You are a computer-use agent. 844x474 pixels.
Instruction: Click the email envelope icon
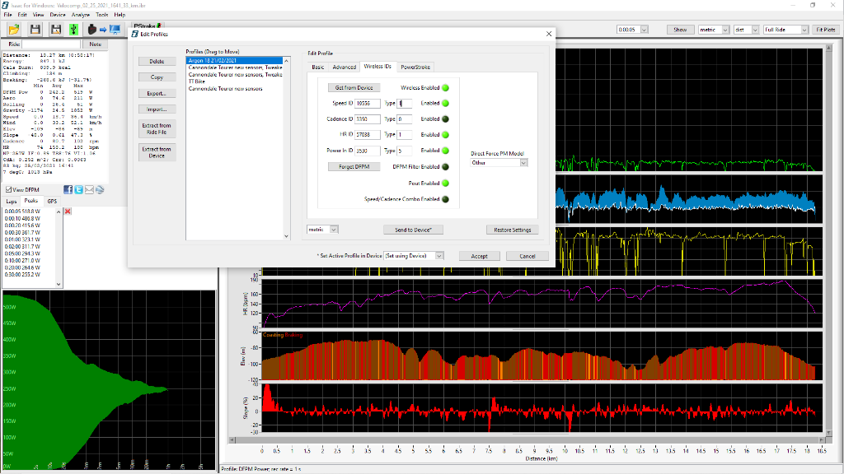pyautogui.click(x=89, y=190)
